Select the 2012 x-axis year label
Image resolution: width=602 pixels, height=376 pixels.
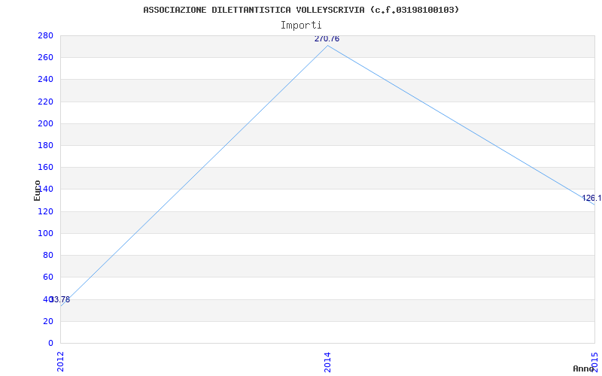pos(61,362)
